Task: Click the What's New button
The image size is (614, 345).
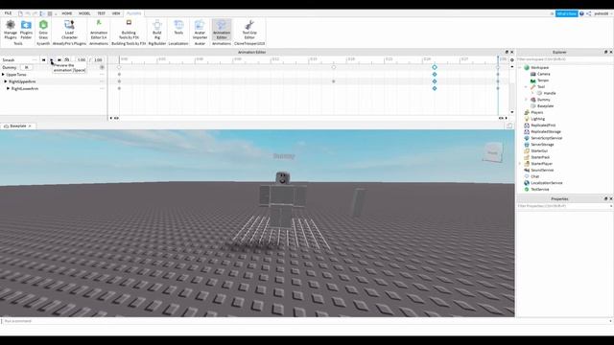Action: tap(566, 13)
